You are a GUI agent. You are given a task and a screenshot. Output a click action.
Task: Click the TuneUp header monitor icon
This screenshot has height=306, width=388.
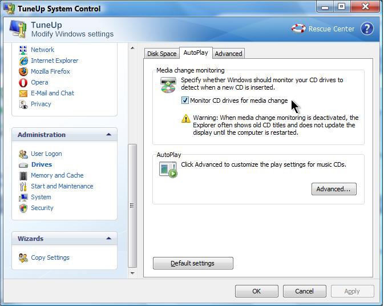pos(18,29)
